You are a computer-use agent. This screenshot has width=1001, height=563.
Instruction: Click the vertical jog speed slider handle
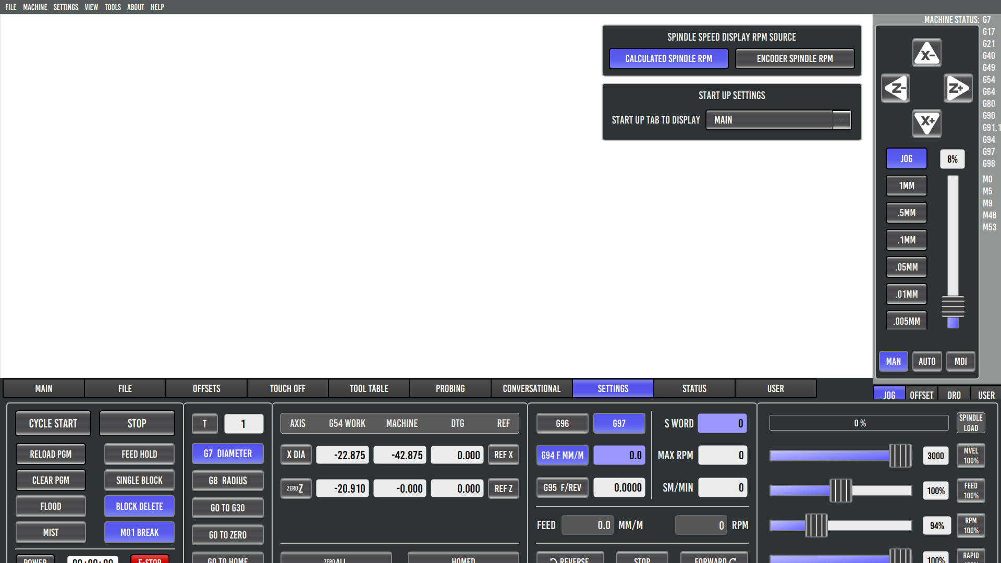pyautogui.click(x=953, y=307)
